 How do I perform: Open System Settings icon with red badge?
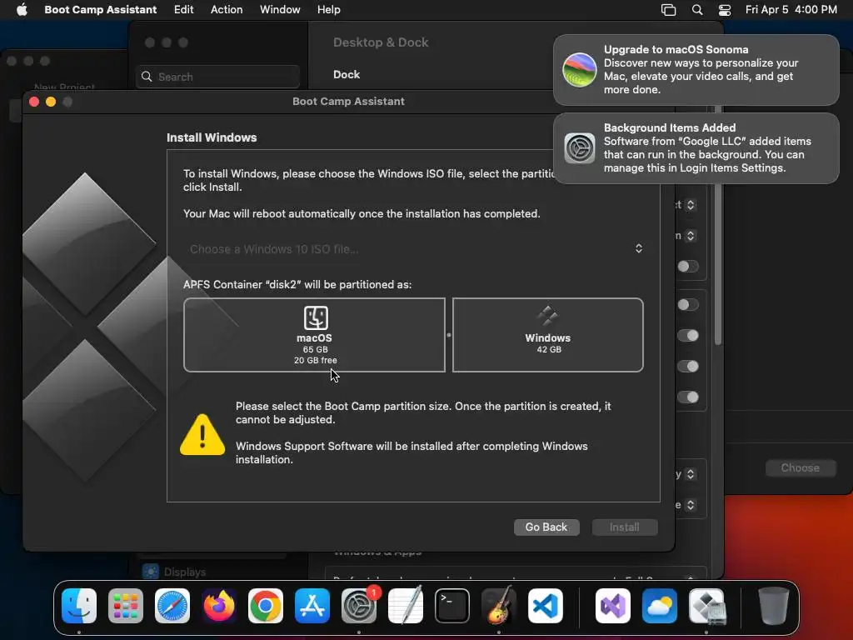coord(359,606)
